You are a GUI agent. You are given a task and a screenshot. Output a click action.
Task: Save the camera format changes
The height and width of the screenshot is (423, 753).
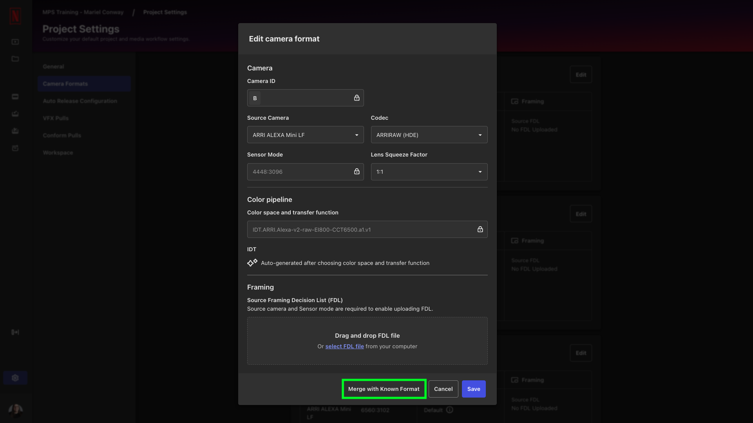473,389
